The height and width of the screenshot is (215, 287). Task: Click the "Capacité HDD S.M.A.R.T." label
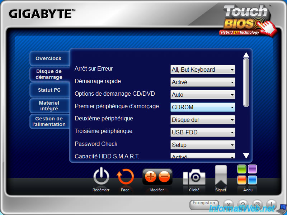pyautogui.click(x=107, y=156)
